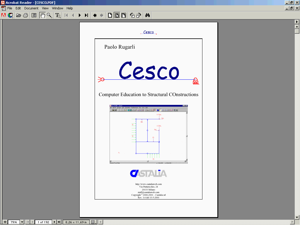This screenshot has width=300, height=225.
Task: Open the Document menu
Action: coord(31,8)
